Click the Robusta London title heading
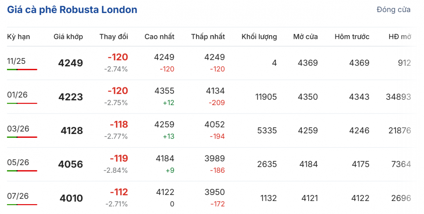 [x=72, y=10]
